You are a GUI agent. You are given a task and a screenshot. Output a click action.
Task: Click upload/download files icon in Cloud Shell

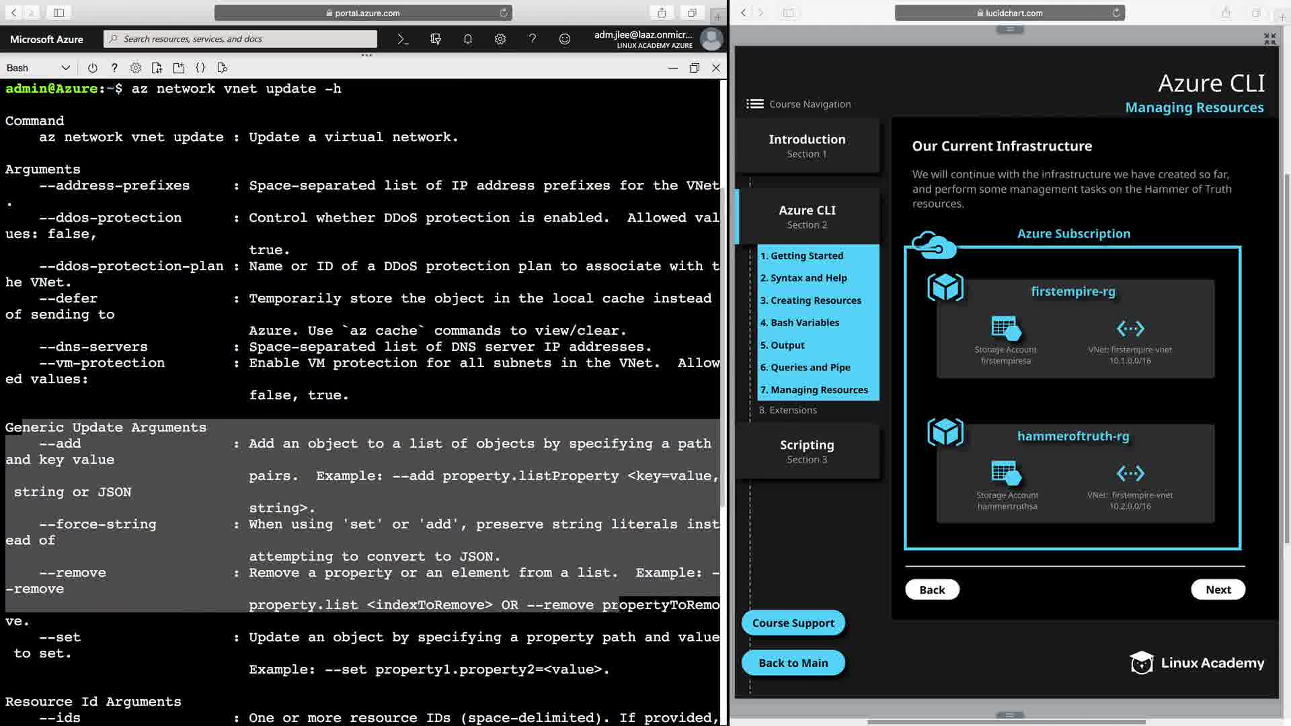pyautogui.click(x=157, y=68)
